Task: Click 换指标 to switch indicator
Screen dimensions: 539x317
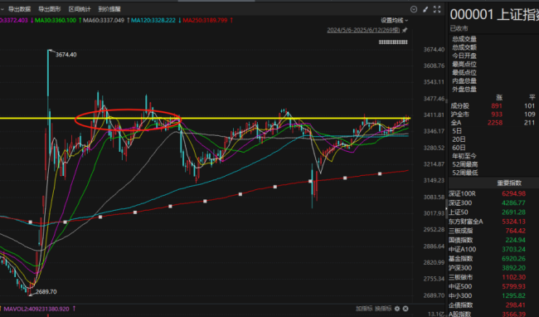Action: tap(383, 309)
